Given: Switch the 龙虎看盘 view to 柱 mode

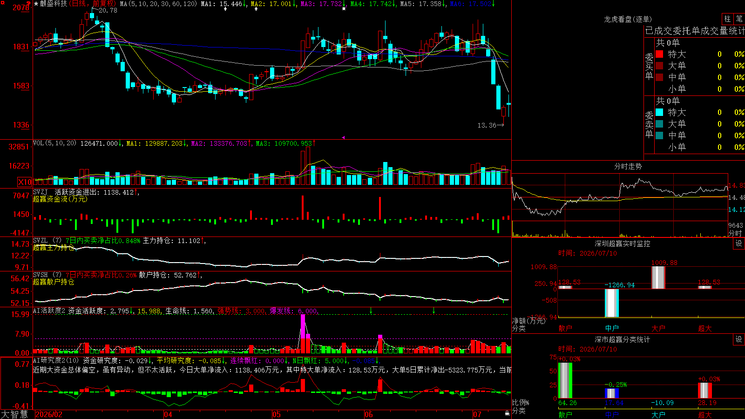Looking at the screenshot, I should click(x=727, y=19).
